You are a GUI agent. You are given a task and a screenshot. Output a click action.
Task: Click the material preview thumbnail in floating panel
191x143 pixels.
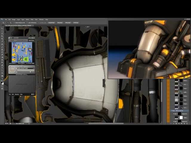click(13, 69)
